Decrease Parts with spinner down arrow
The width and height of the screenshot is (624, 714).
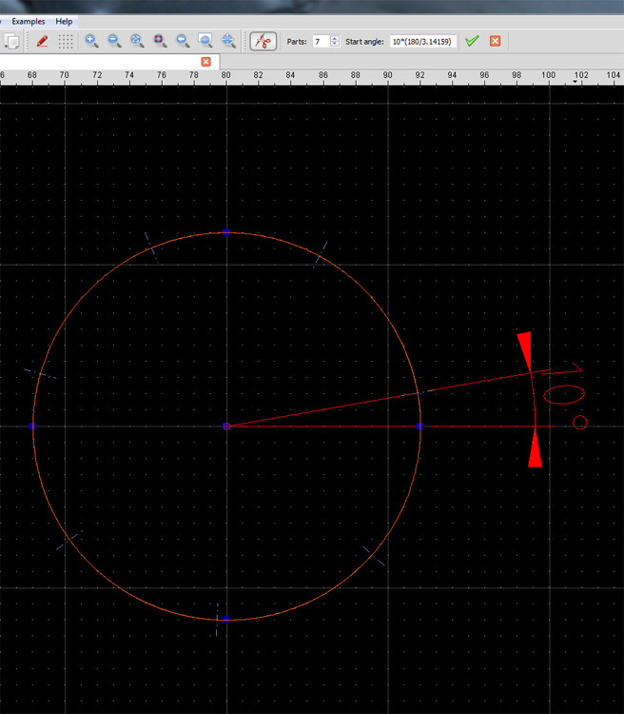335,45
